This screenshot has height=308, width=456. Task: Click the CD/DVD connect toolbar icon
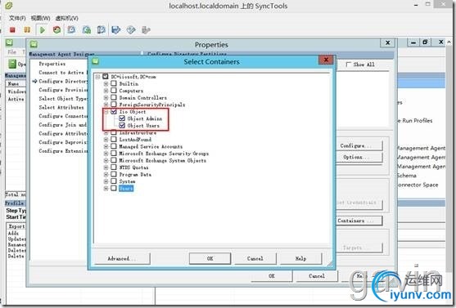click(131, 29)
